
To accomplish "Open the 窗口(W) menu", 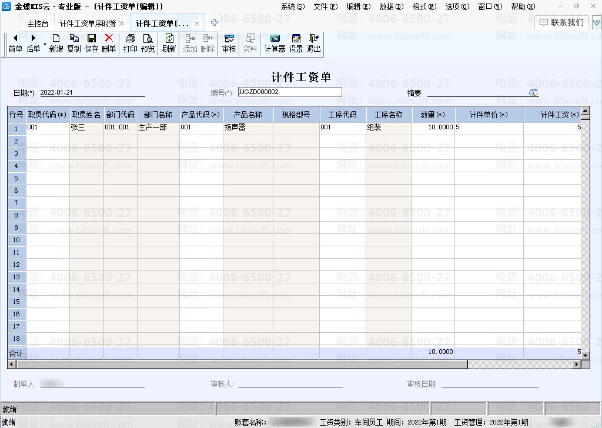I will point(490,6).
